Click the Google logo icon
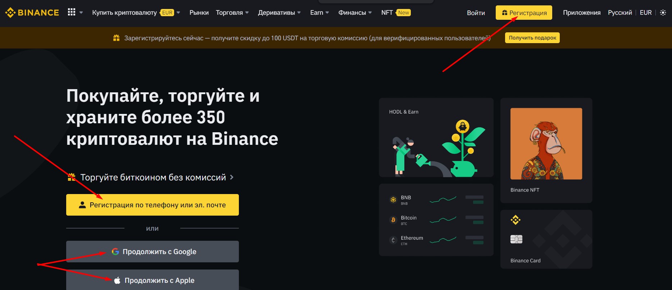 coord(115,252)
